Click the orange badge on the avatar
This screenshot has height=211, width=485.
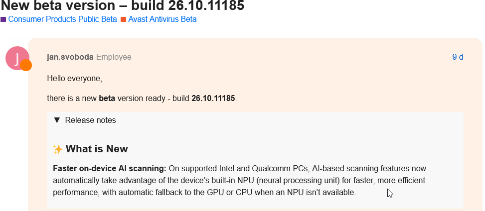click(26, 65)
